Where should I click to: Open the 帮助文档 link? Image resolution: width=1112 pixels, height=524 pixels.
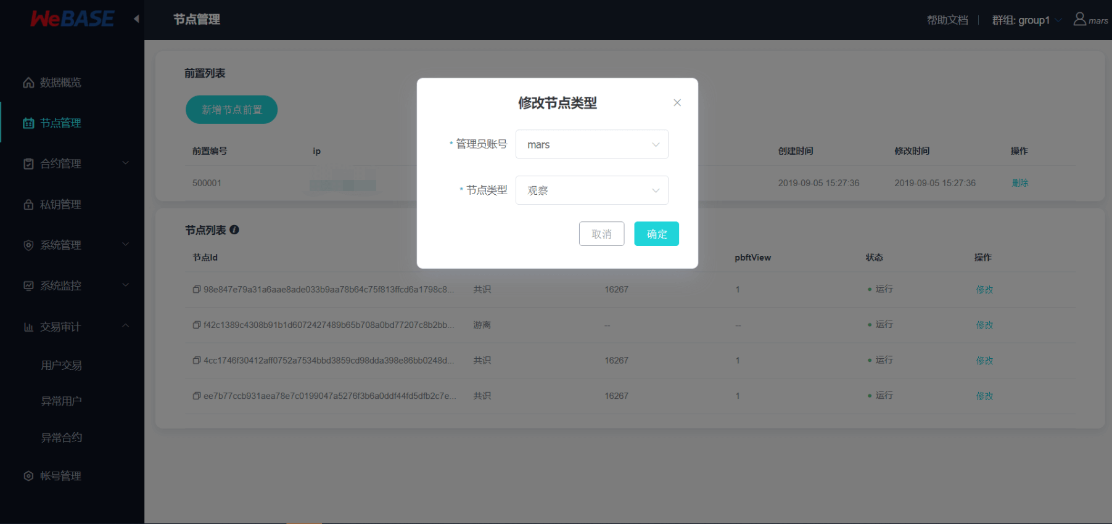[947, 20]
